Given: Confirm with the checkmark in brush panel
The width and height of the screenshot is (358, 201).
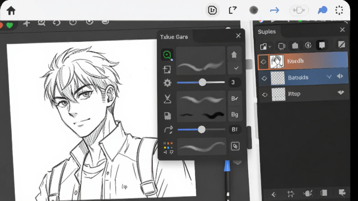Looking at the screenshot, I should (x=236, y=68).
